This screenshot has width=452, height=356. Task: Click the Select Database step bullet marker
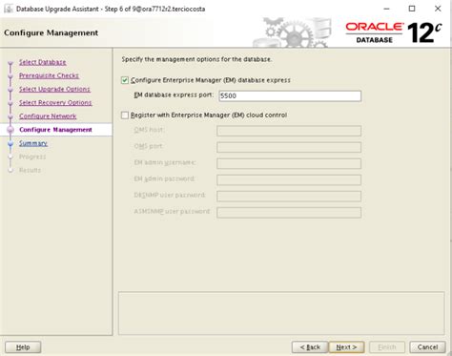tap(10, 63)
